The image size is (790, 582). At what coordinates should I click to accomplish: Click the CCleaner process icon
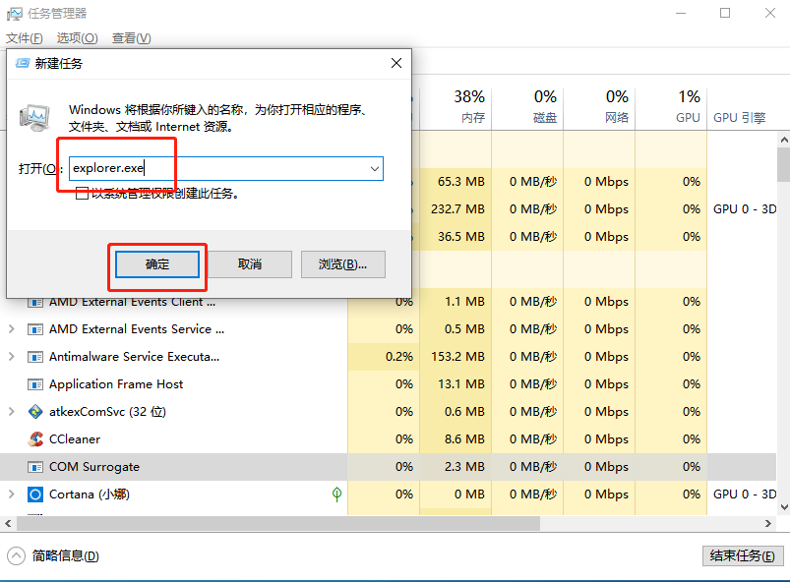(x=35, y=439)
